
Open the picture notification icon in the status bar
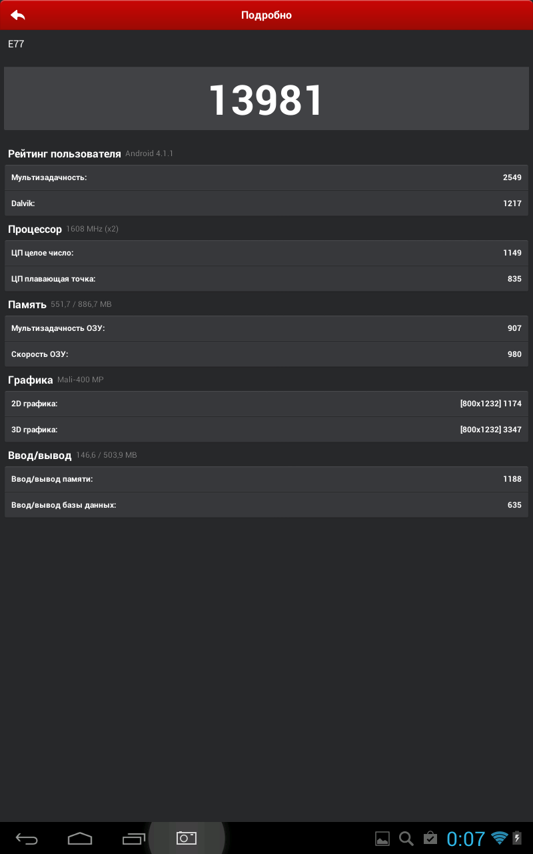coord(382,839)
